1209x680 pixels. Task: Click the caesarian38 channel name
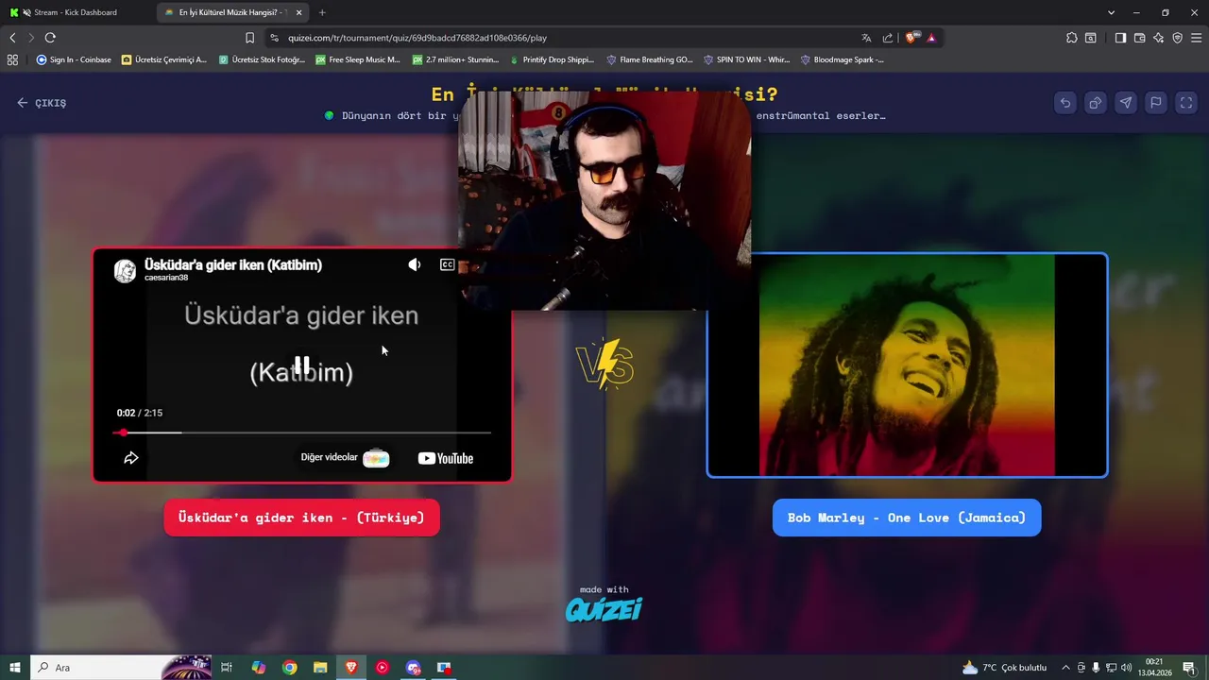click(166, 278)
